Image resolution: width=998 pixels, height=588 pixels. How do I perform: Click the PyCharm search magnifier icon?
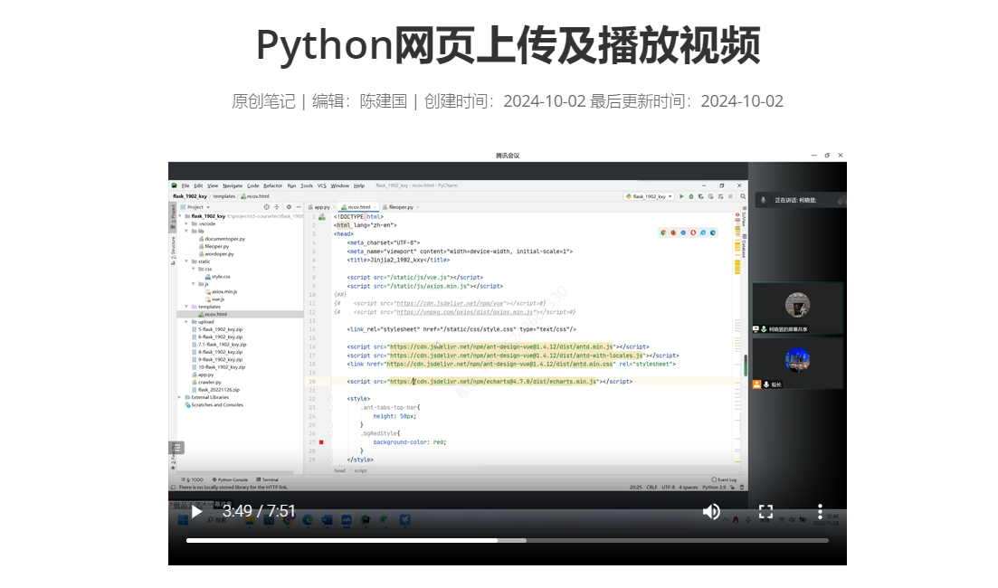(x=741, y=196)
